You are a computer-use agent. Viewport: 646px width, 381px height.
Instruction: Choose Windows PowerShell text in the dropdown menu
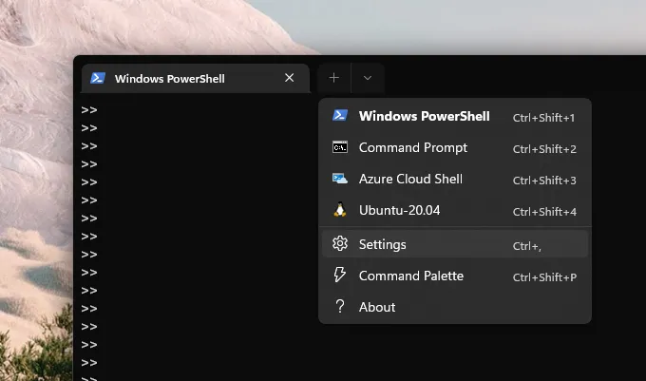pyautogui.click(x=425, y=116)
